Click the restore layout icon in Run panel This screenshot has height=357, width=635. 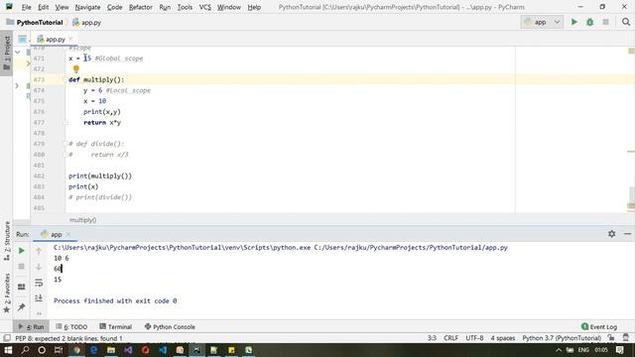point(22,287)
